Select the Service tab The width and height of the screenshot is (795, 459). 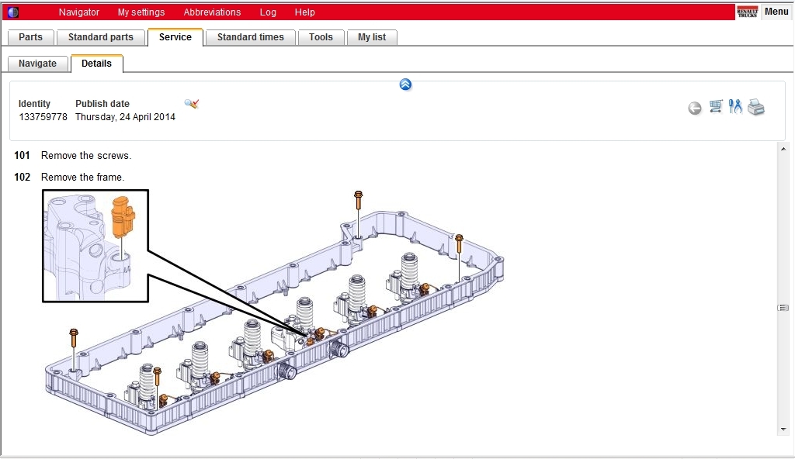[x=175, y=37]
